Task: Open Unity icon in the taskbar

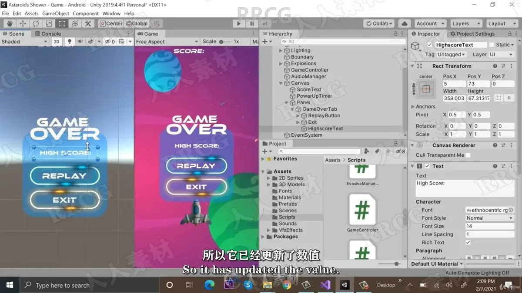Action: pyautogui.click(x=345, y=285)
